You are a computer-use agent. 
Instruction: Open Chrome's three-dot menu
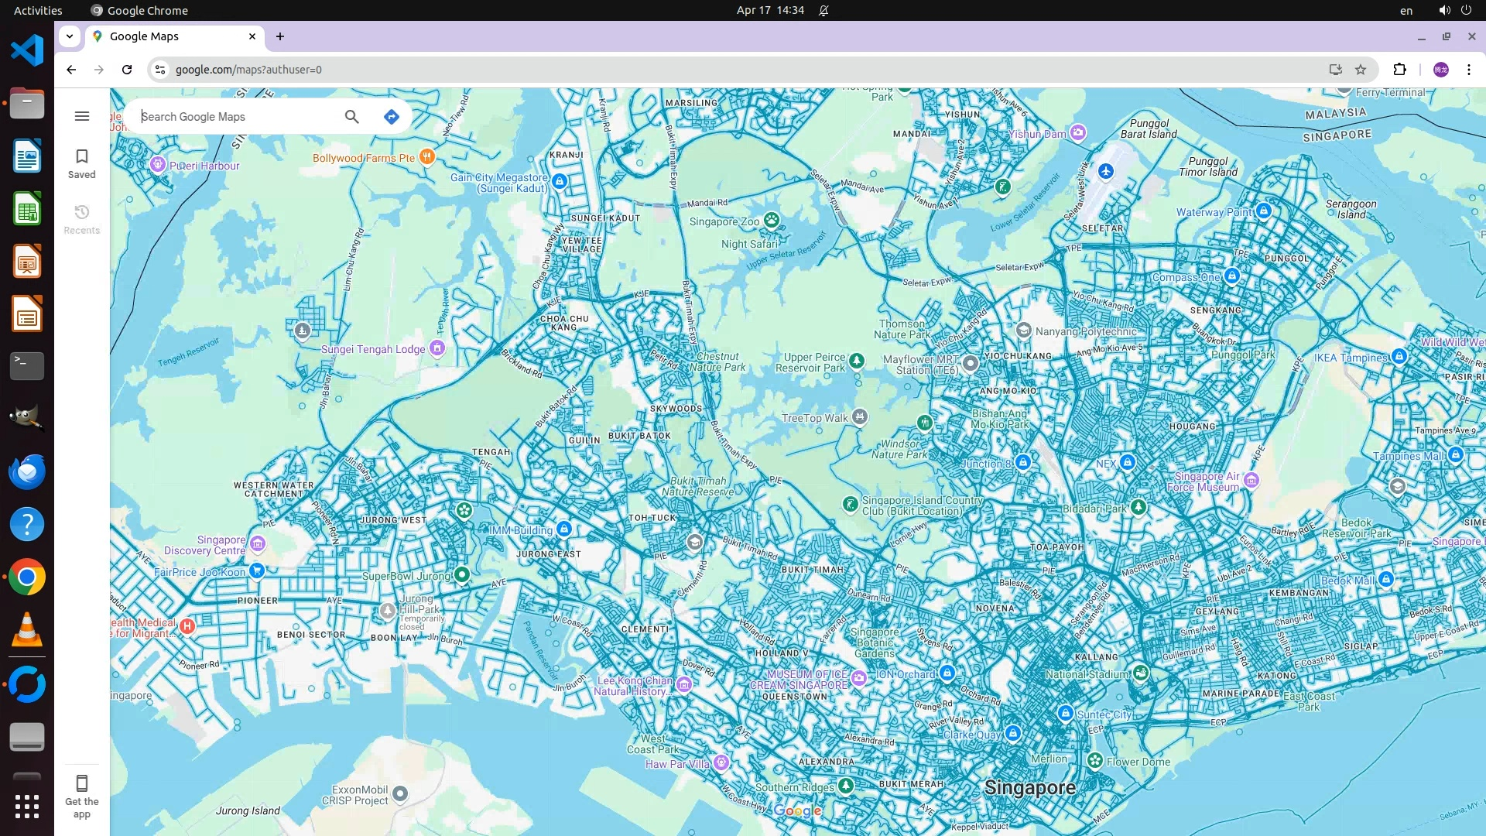(x=1469, y=70)
